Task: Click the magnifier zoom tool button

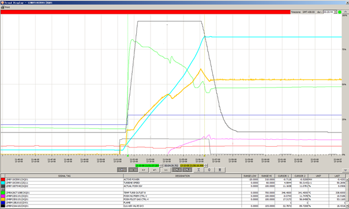Action: click(x=122, y=170)
